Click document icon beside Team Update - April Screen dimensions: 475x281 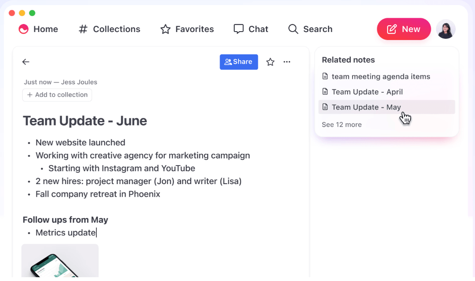pyautogui.click(x=325, y=91)
